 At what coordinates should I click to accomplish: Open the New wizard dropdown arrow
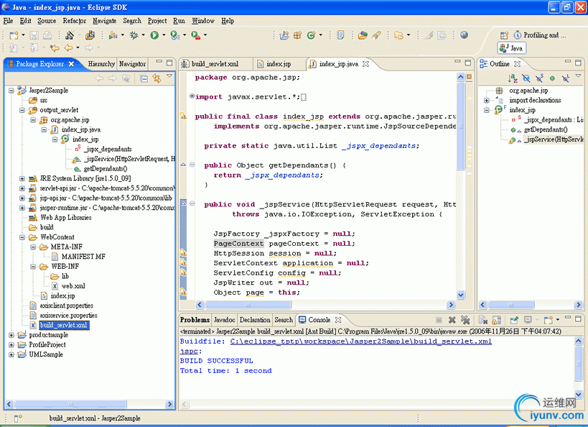23,35
